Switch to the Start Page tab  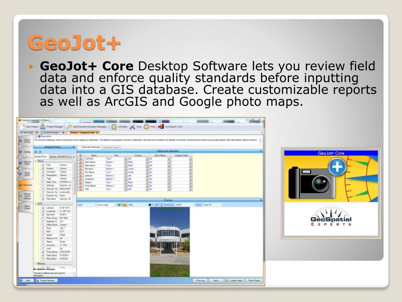click(x=28, y=133)
